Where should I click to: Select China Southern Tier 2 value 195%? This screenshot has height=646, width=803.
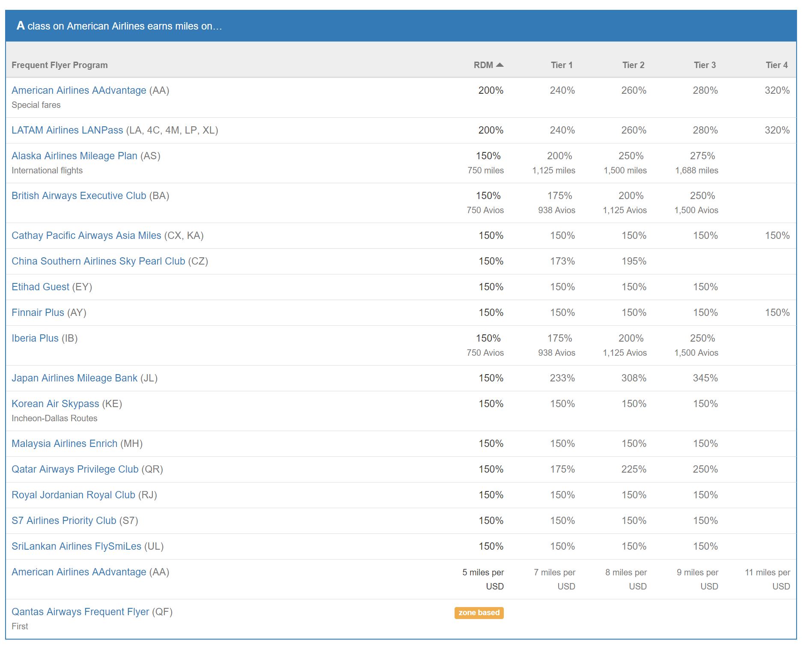coord(634,261)
